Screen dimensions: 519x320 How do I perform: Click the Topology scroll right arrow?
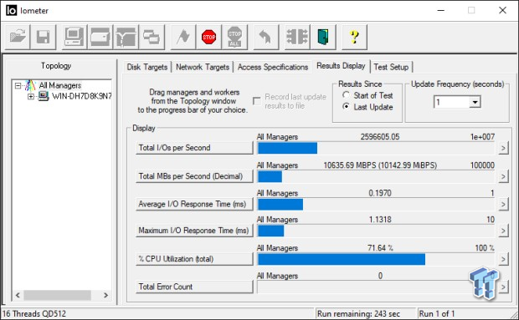click(x=105, y=295)
